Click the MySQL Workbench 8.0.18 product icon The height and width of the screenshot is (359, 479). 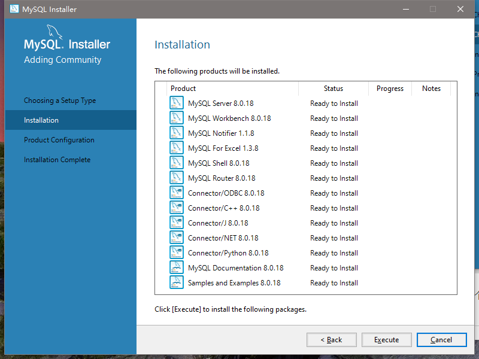pos(177,118)
